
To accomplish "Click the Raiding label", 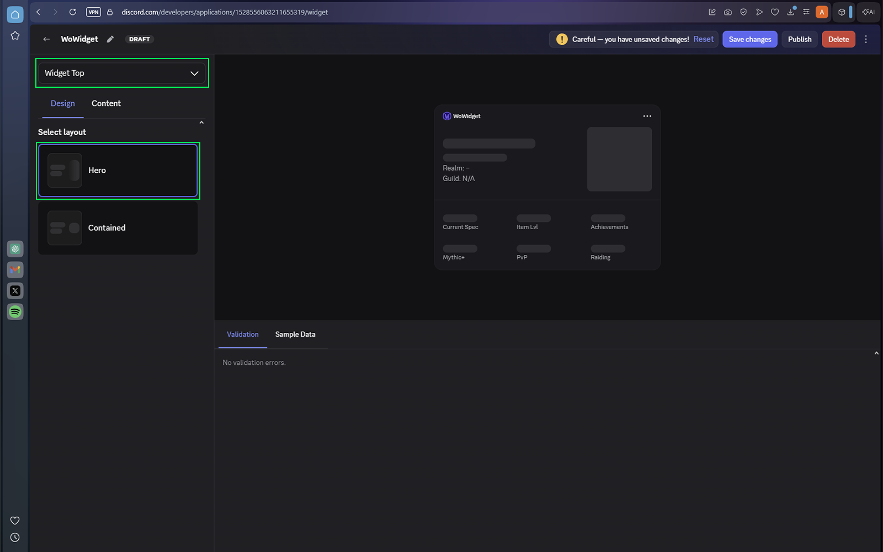I will (600, 257).
